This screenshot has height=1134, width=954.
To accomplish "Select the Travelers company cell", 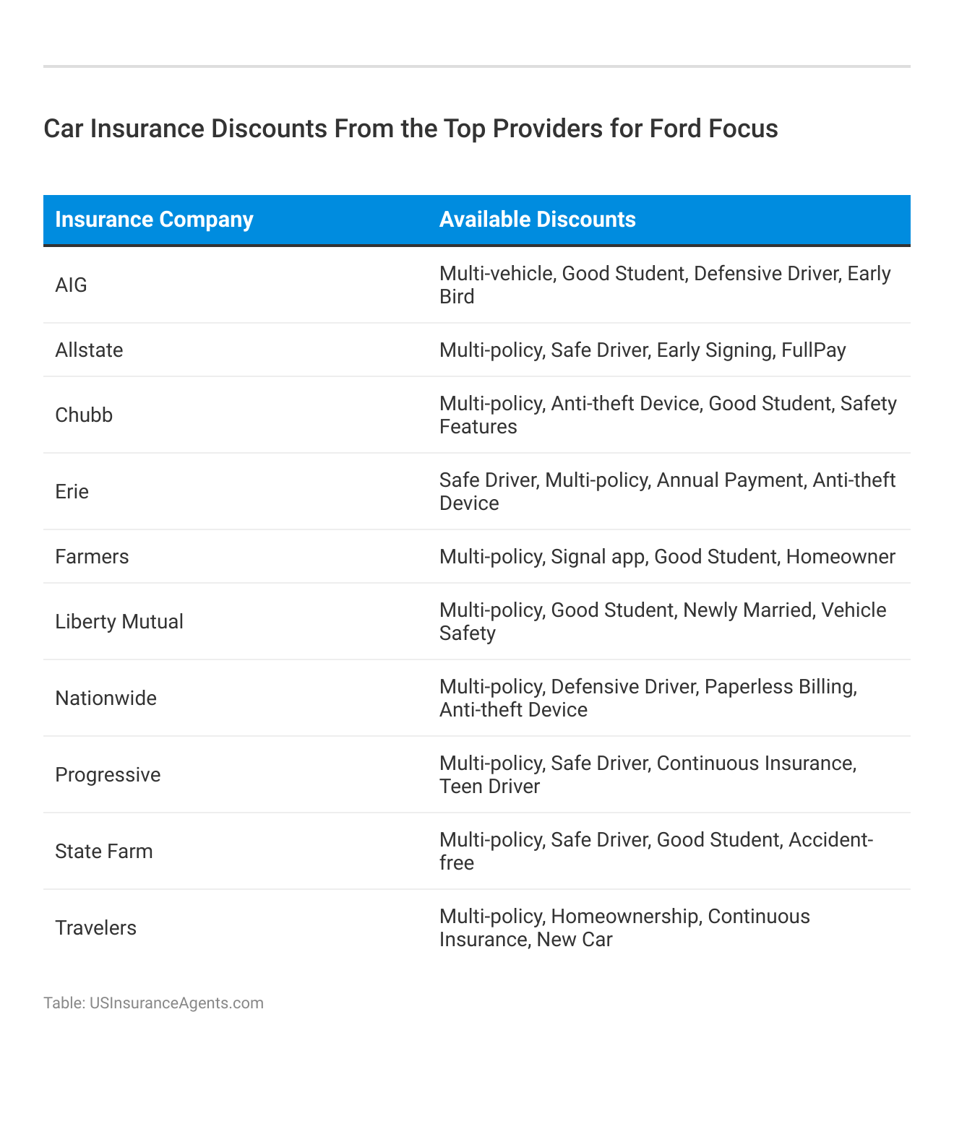I will pos(95,928).
